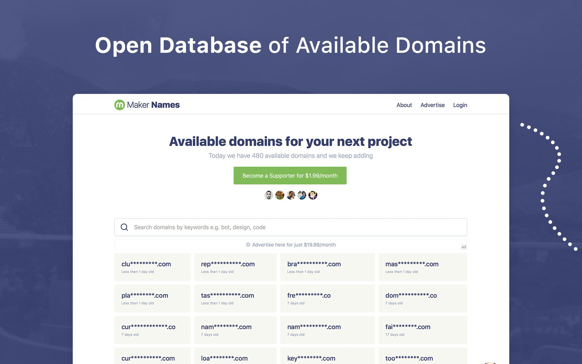Image resolution: width=582 pixels, height=364 pixels.
Task: Focus the domain keyword search field
Action: click(291, 227)
